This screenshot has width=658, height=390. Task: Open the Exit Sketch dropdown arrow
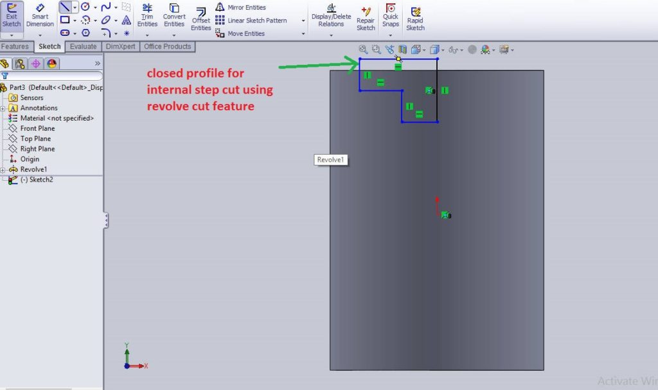[12, 36]
